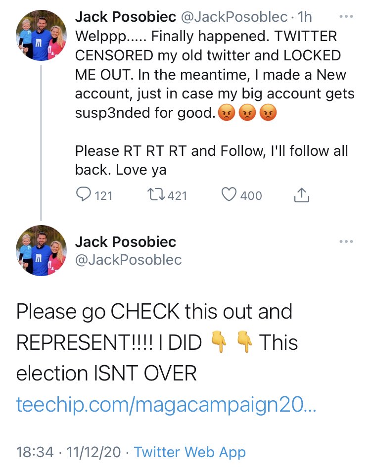
Task: Open the 18:34 11/12/20 timestamp
Action: click(x=68, y=452)
